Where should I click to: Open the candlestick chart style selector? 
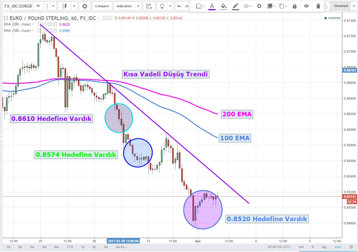coord(64,6)
